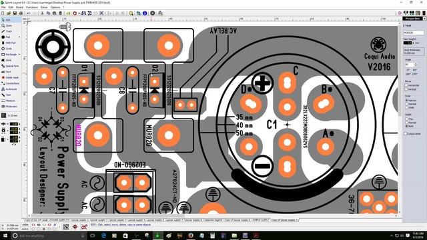Viewport: 427px width, 240px height.
Task: Click the Undo toolbar icon
Action: (29, 13)
